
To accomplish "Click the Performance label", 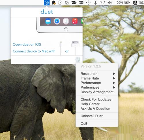I will (x=91, y=83).
